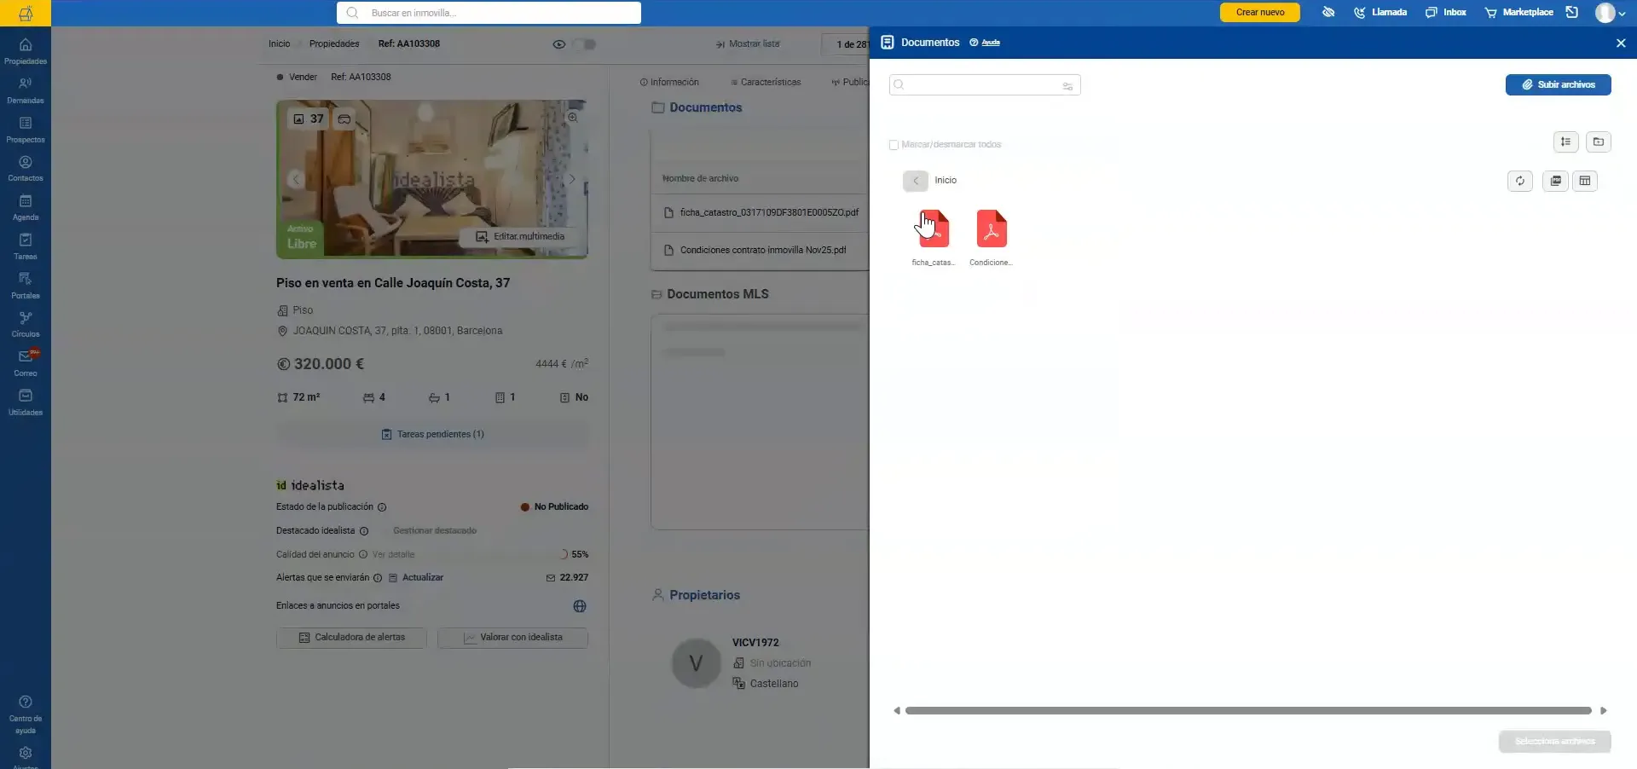This screenshot has height=769, width=1637.
Task: Close the Documentos panel
Action: click(x=1621, y=43)
